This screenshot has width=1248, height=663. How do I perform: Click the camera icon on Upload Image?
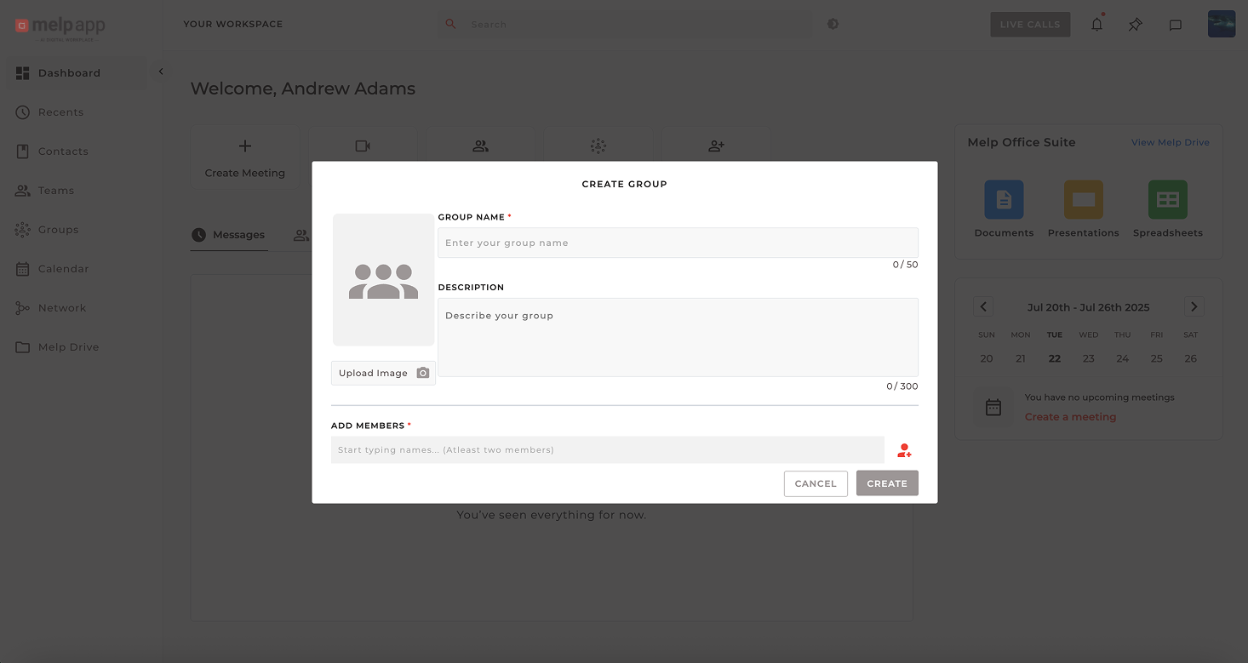(x=423, y=373)
